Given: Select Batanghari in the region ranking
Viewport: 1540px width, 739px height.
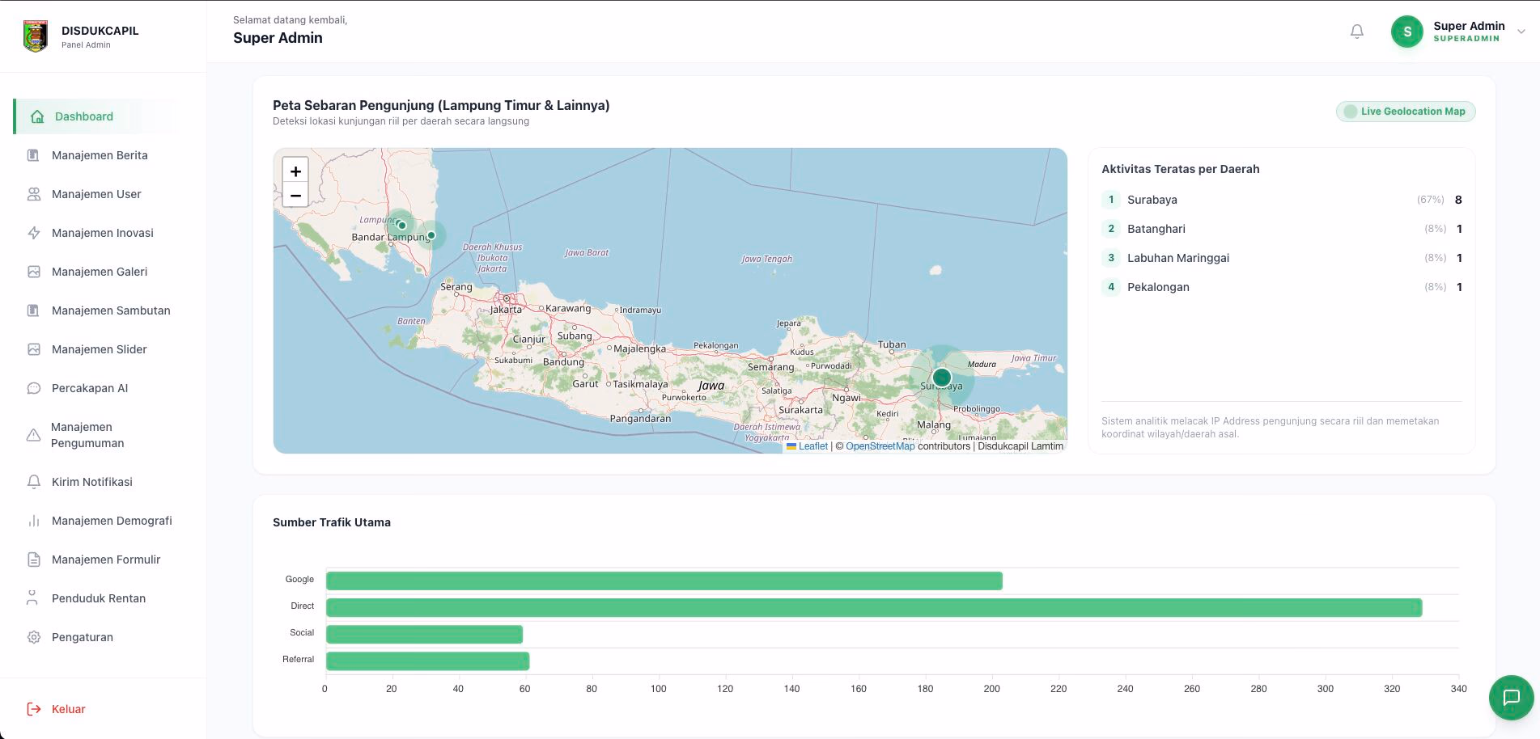Looking at the screenshot, I should point(1282,229).
